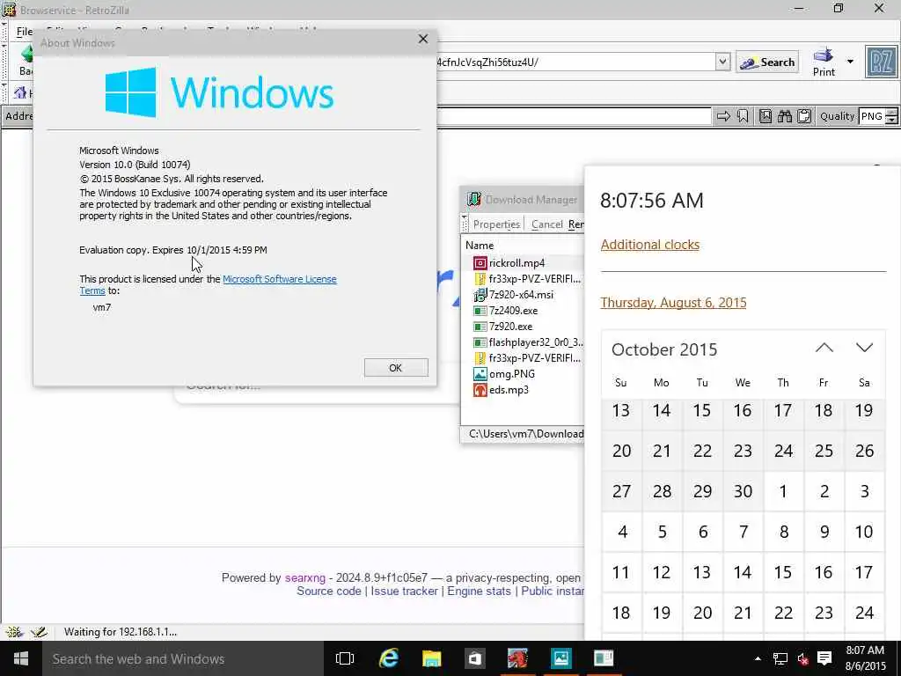This screenshot has width=901, height=676.
Task: Click Cancel in Download Manager toolbar
Action: coord(546,224)
